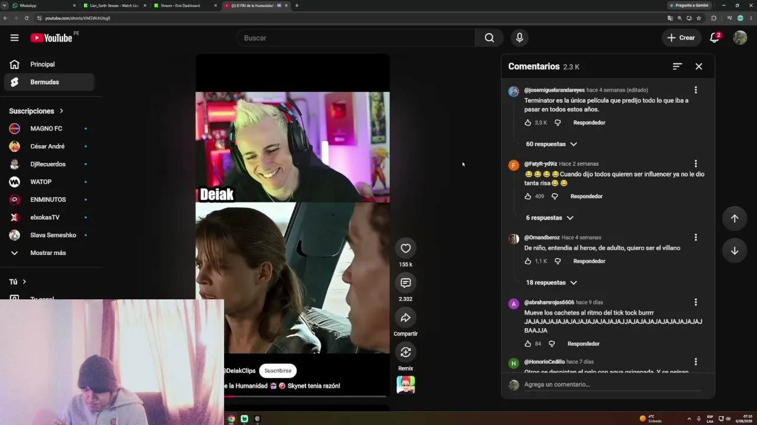Open options menu for @Omandberoz comment
This screenshot has height=425, width=757.
click(x=695, y=238)
